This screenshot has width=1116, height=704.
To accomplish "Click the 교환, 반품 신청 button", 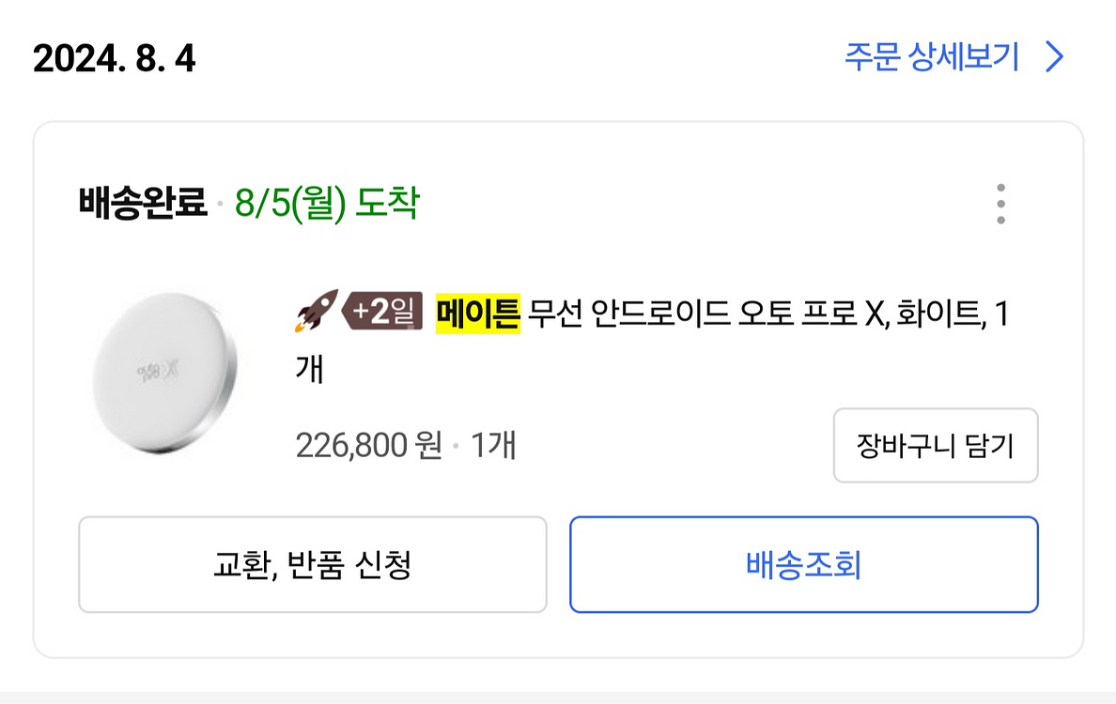I will pos(312,564).
